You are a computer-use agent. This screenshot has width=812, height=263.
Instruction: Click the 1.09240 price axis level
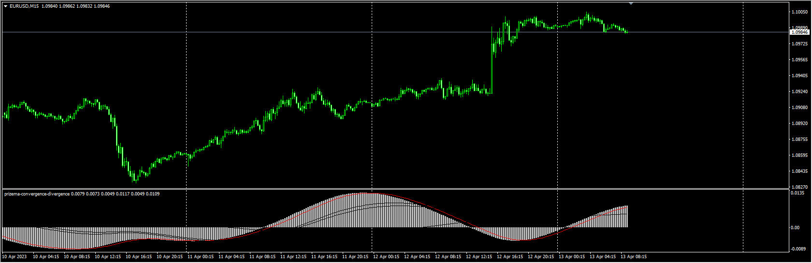pos(799,92)
